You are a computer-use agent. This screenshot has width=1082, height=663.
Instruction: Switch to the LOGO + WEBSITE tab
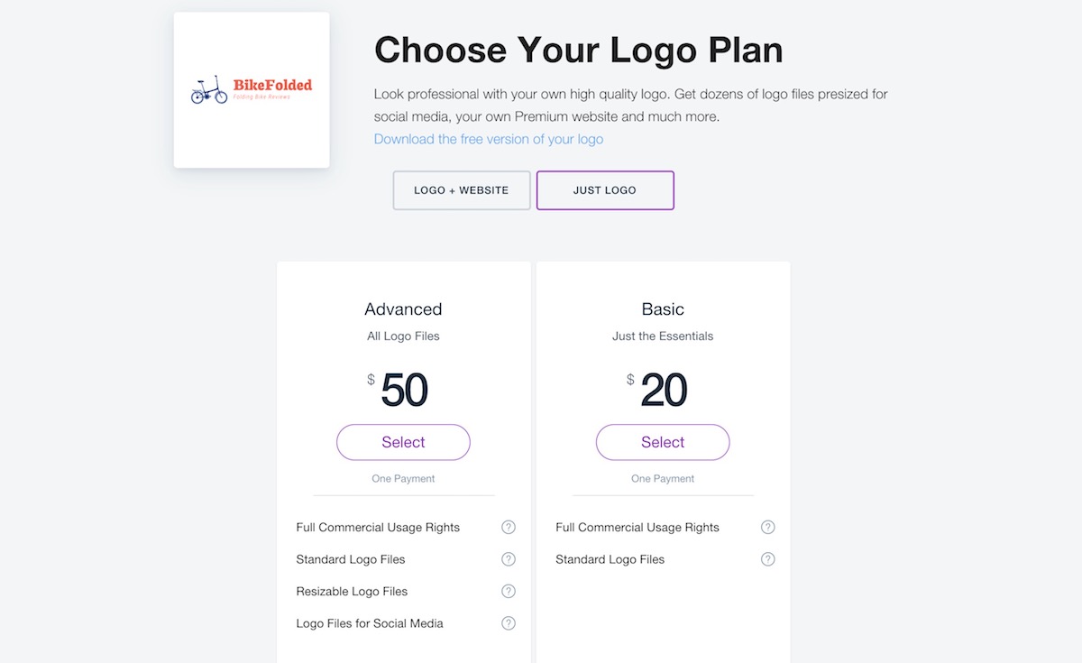(462, 190)
